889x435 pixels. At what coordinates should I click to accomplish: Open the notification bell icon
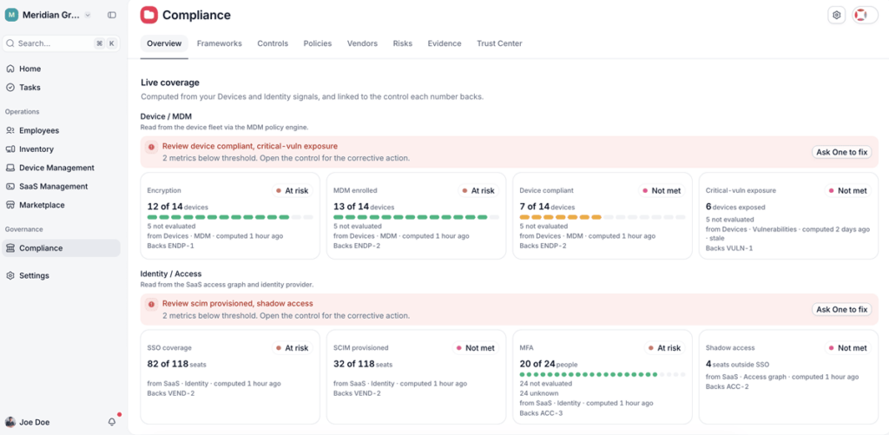pyautogui.click(x=112, y=422)
